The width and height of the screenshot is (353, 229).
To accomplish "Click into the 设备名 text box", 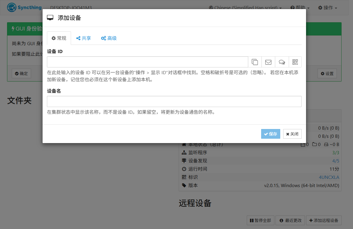I will click(x=174, y=101).
